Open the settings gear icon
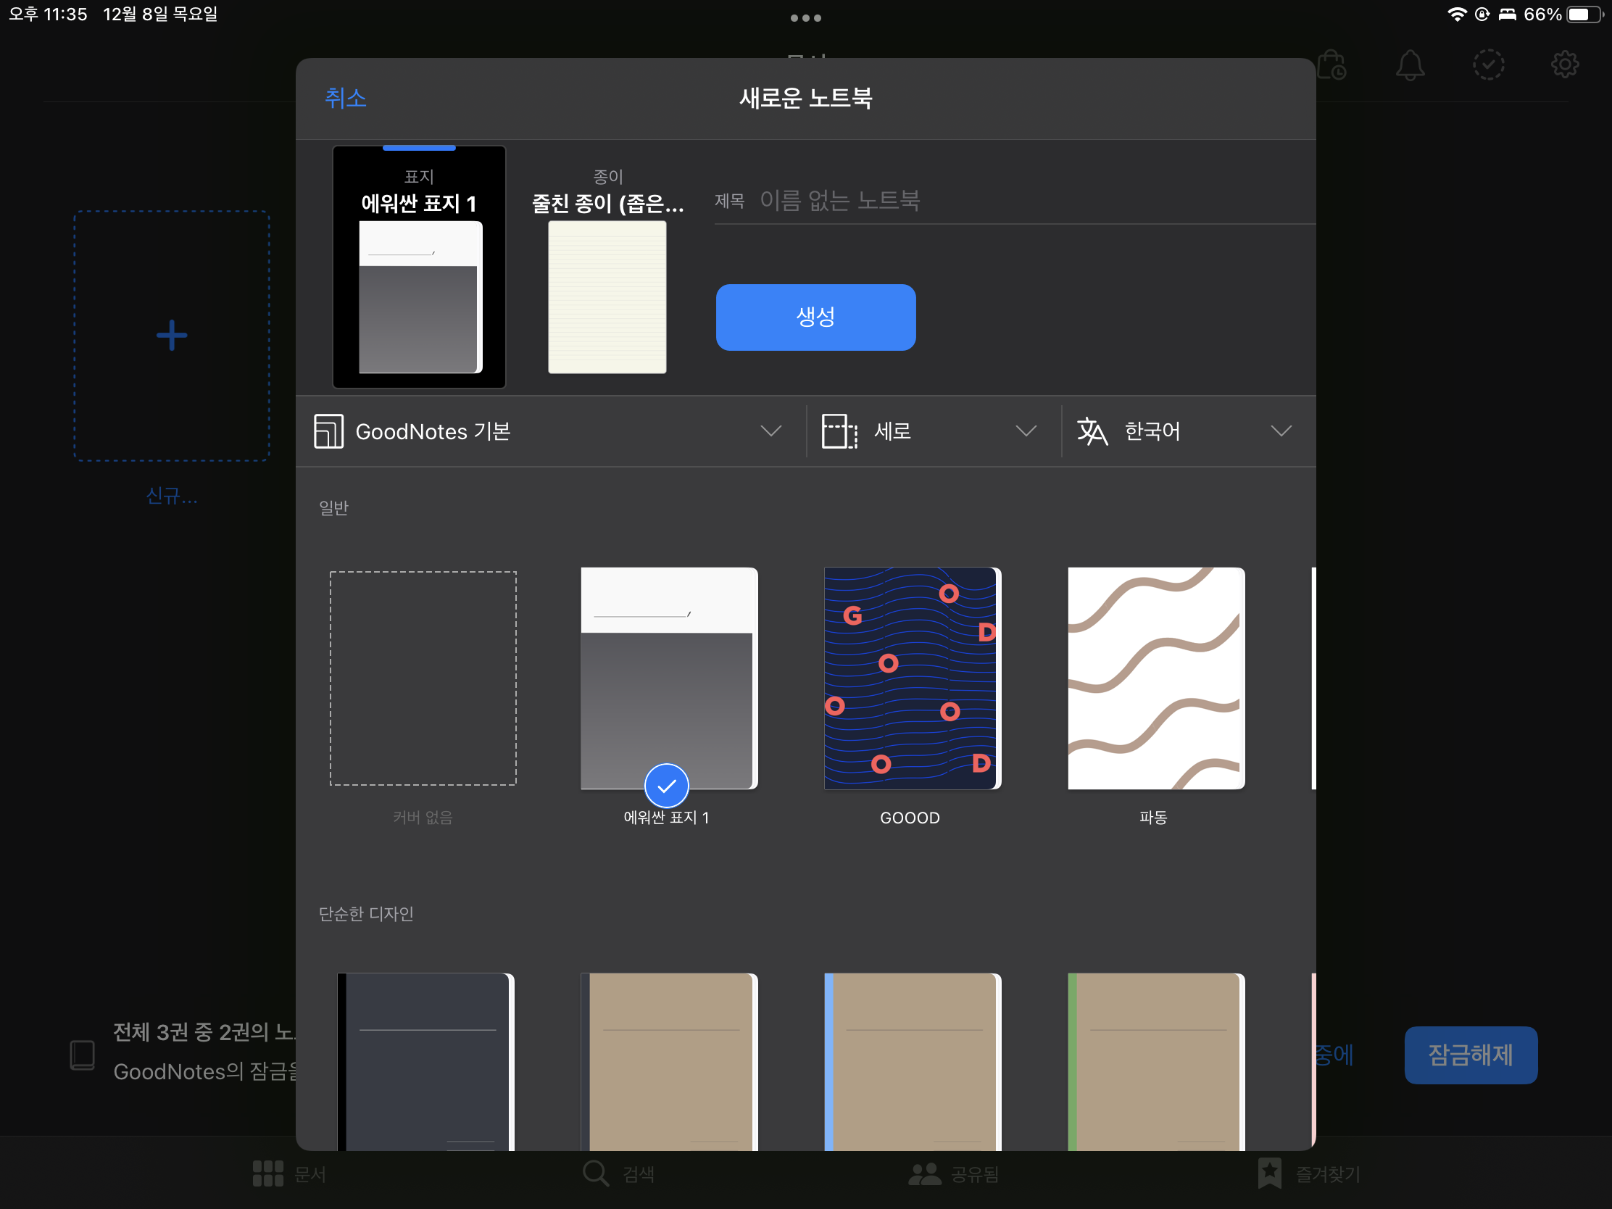This screenshot has width=1612, height=1209. tap(1565, 65)
